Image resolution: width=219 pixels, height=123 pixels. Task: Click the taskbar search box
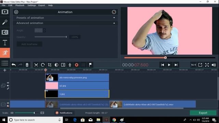coord(35,120)
